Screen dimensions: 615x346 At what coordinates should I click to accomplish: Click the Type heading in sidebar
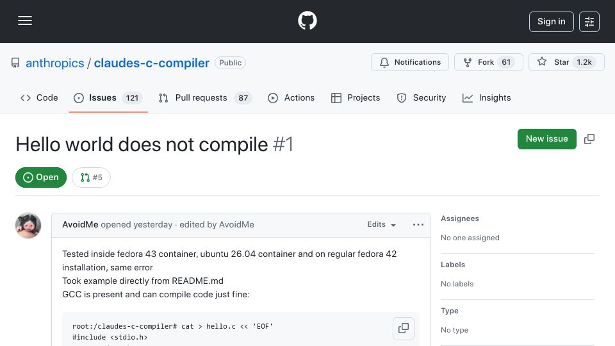[x=450, y=311]
